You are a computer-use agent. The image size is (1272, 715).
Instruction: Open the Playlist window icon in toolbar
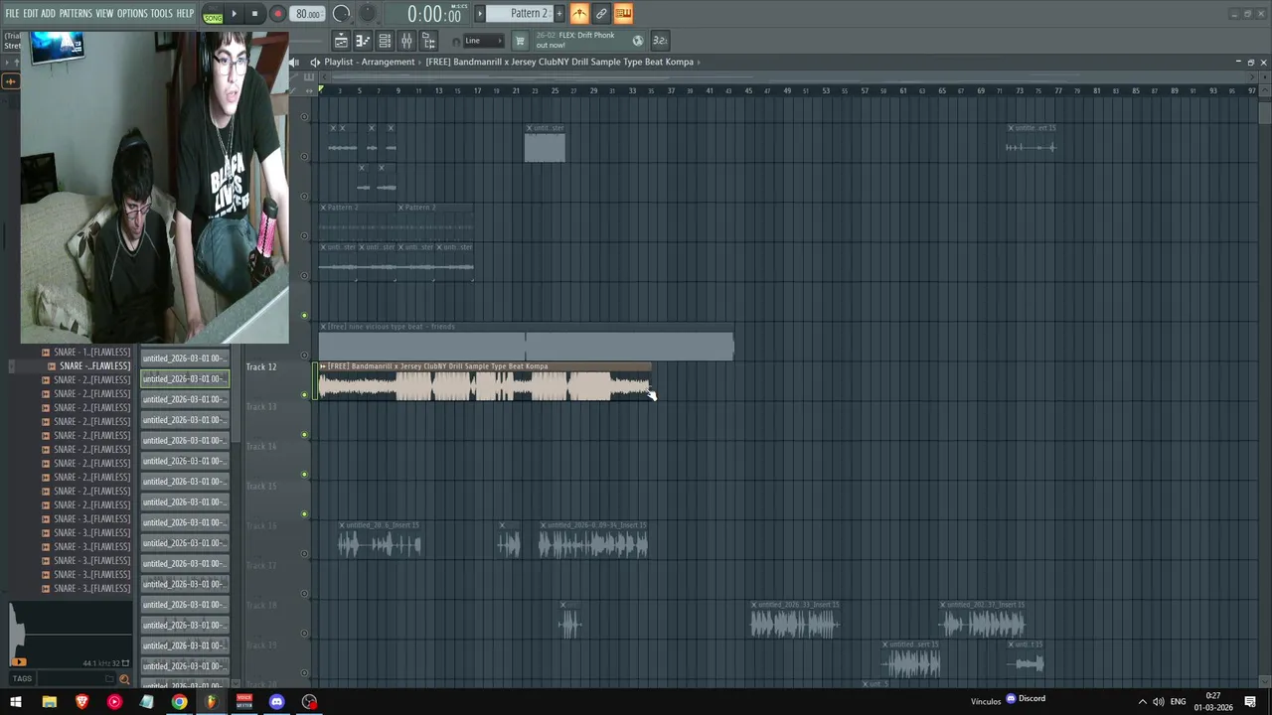pos(341,41)
